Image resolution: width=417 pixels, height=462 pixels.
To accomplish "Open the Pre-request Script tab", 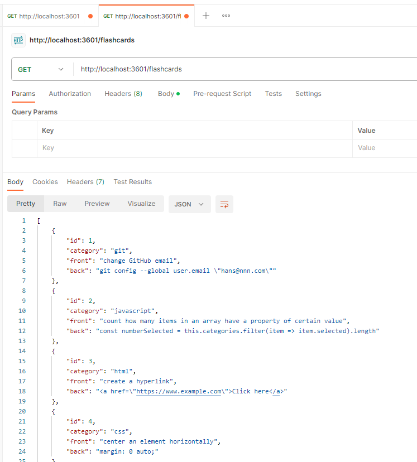I will 222,94.
